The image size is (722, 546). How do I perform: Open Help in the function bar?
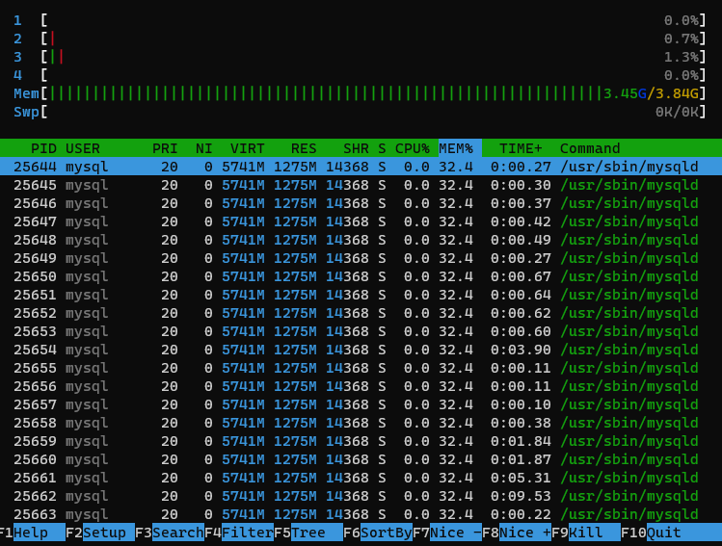pyautogui.click(x=40, y=533)
